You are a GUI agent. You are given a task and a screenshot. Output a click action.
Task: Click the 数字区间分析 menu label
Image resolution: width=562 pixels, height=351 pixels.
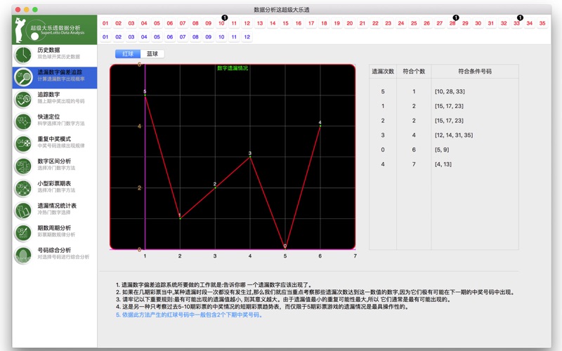(x=54, y=161)
